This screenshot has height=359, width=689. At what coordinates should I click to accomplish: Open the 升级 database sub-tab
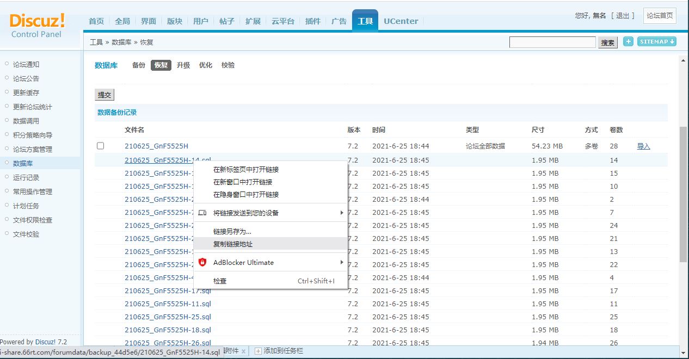pyautogui.click(x=183, y=65)
